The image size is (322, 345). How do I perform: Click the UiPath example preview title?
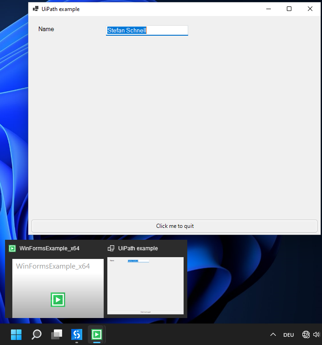click(138, 248)
